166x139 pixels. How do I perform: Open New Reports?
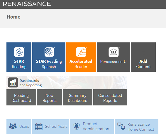(50, 97)
